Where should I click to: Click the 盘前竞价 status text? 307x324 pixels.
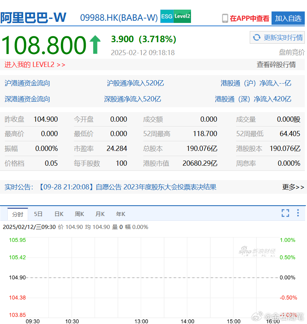pyautogui.click(x=292, y=52)
